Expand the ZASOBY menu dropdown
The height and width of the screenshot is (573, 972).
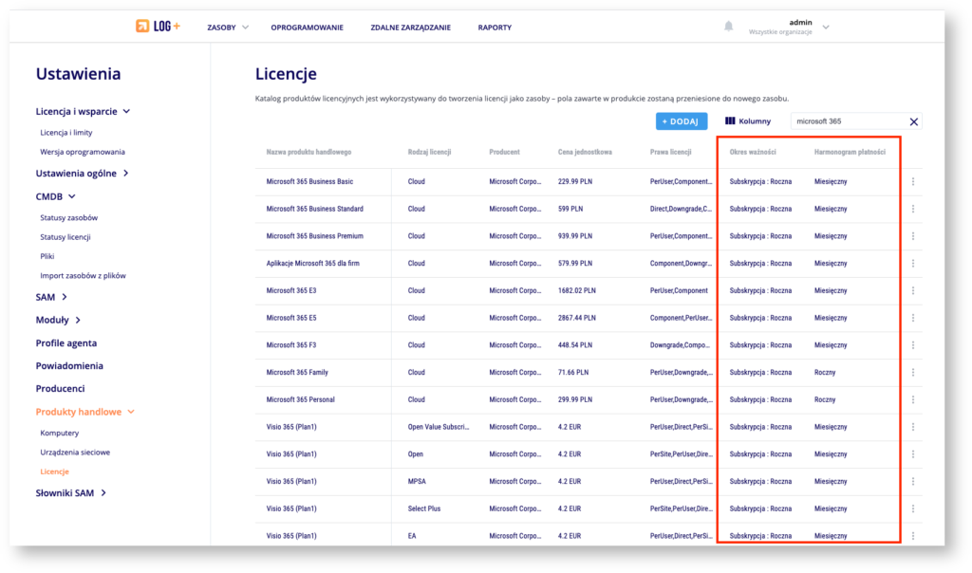coord(228,28)
